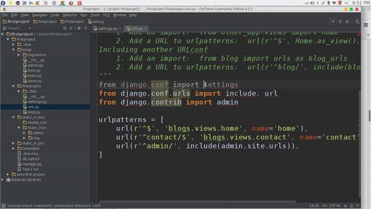Image resolution: width=371 pixels, height=209 pixels.
Task: Click the UTF-8 encoding in status bar
Action: pyautogui.click(x=335, y=206)
